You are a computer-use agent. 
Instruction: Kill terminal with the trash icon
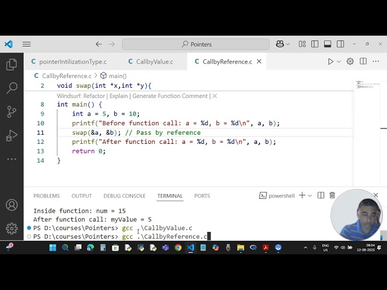point(332,196)
